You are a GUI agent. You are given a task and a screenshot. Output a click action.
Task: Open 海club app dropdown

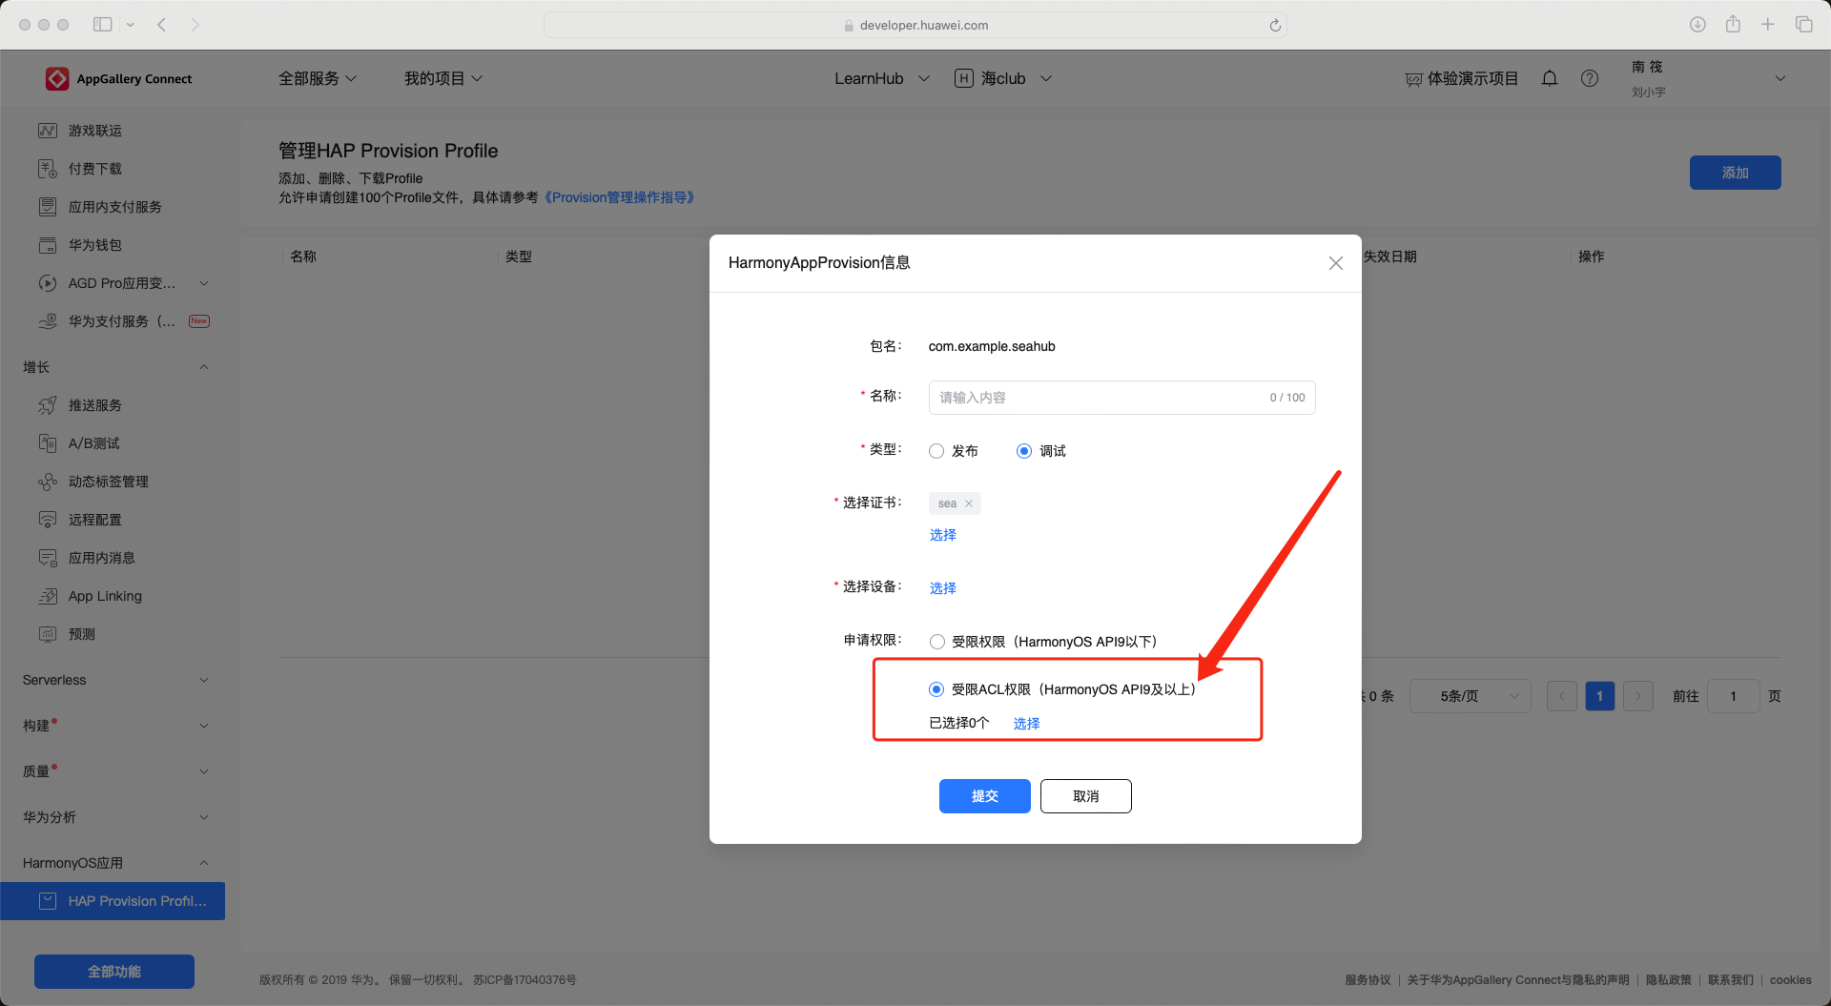click(1003, 78)
